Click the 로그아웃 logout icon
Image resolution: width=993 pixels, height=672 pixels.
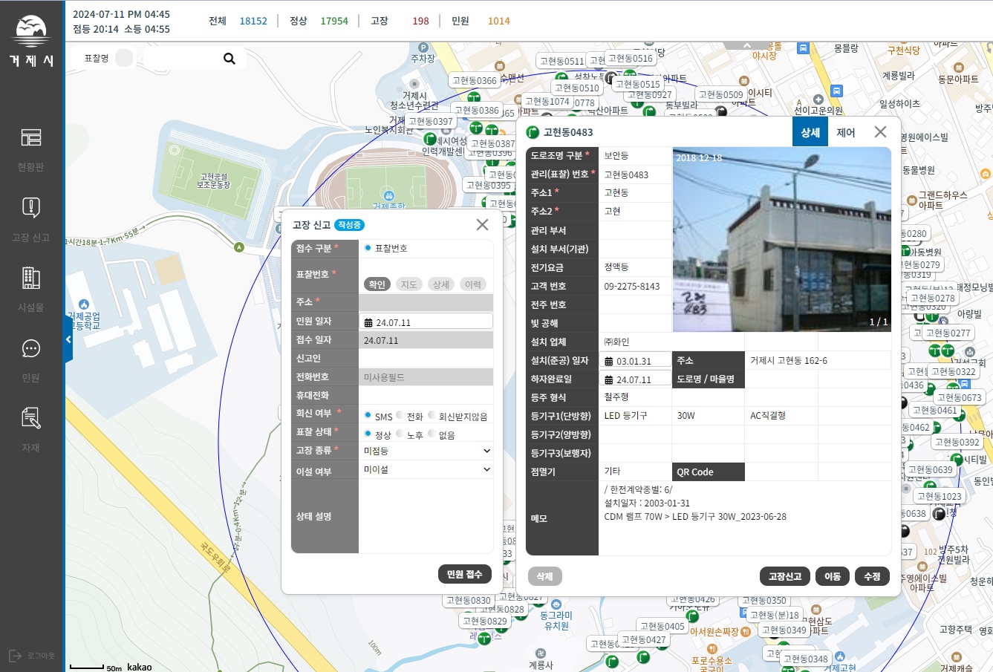coord(16,656)
